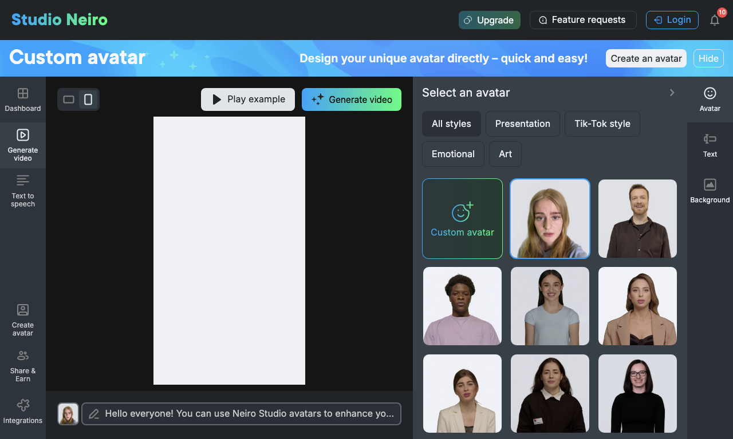733x439 pixels.
Task: Filter avatars by Emotional
Action: click(x=453, y=154)
